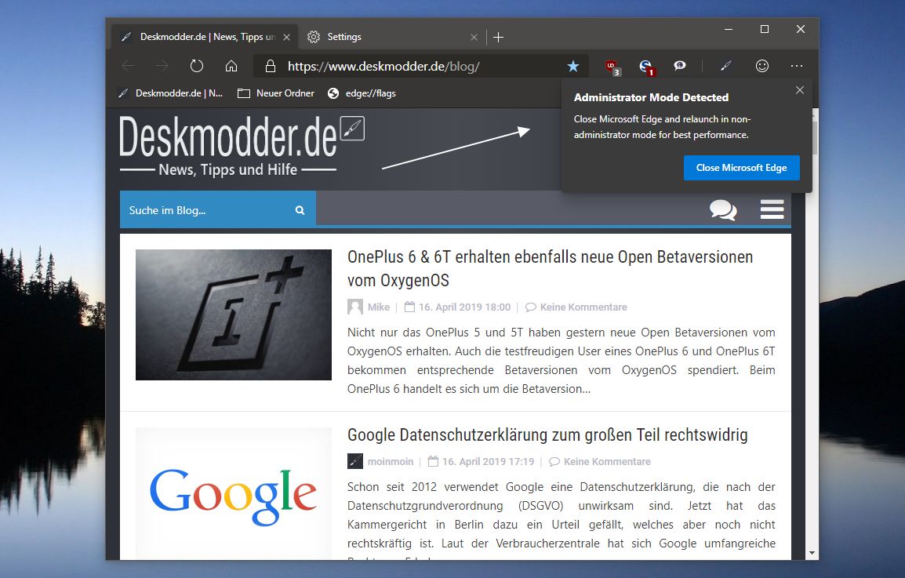The width and height of the screenshot is (905, 578).
Task: Click the blog search magnifier icon
Action: 300,210
